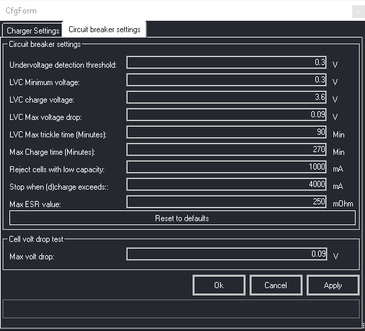Edit the Max Charge time field
365x331 pixels.
click(x=227, y=149)
